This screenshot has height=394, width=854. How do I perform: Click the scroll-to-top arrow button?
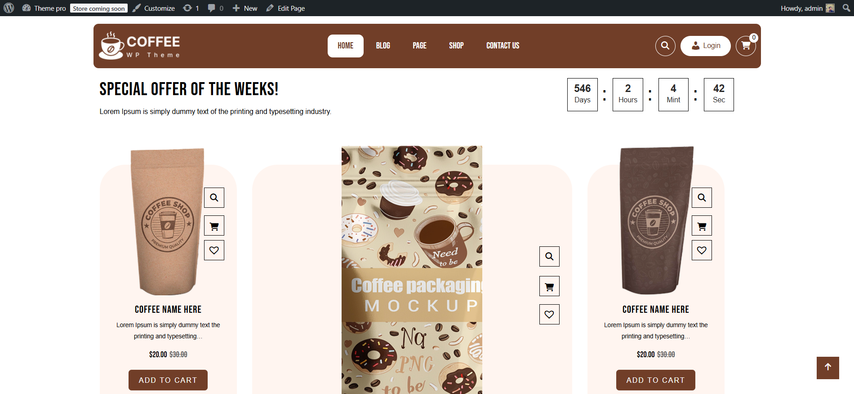coord(828,368)
